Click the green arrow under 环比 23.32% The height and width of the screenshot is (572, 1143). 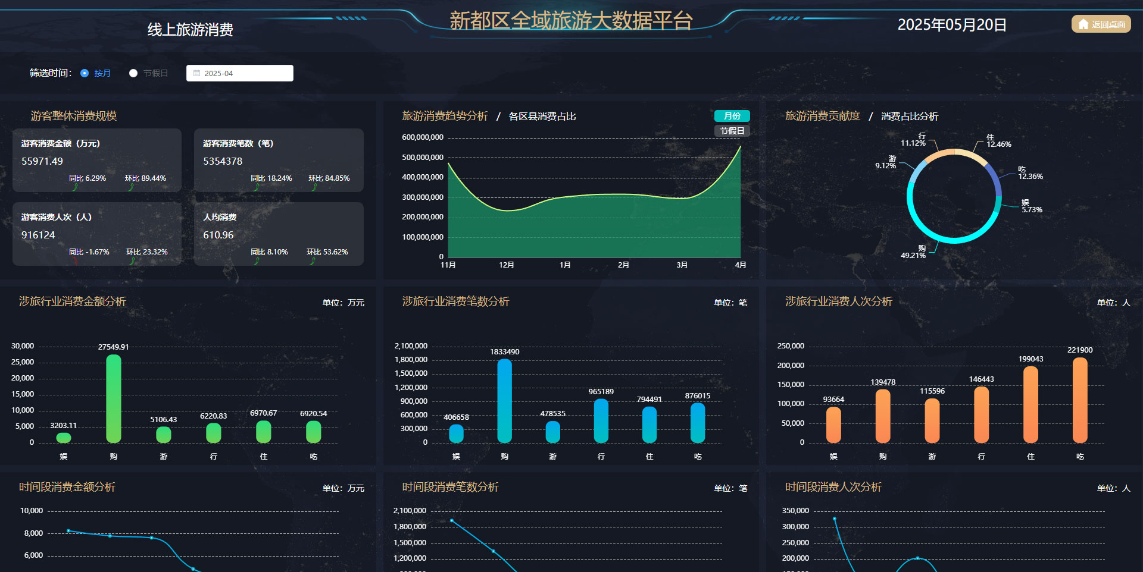coord(132,261)
